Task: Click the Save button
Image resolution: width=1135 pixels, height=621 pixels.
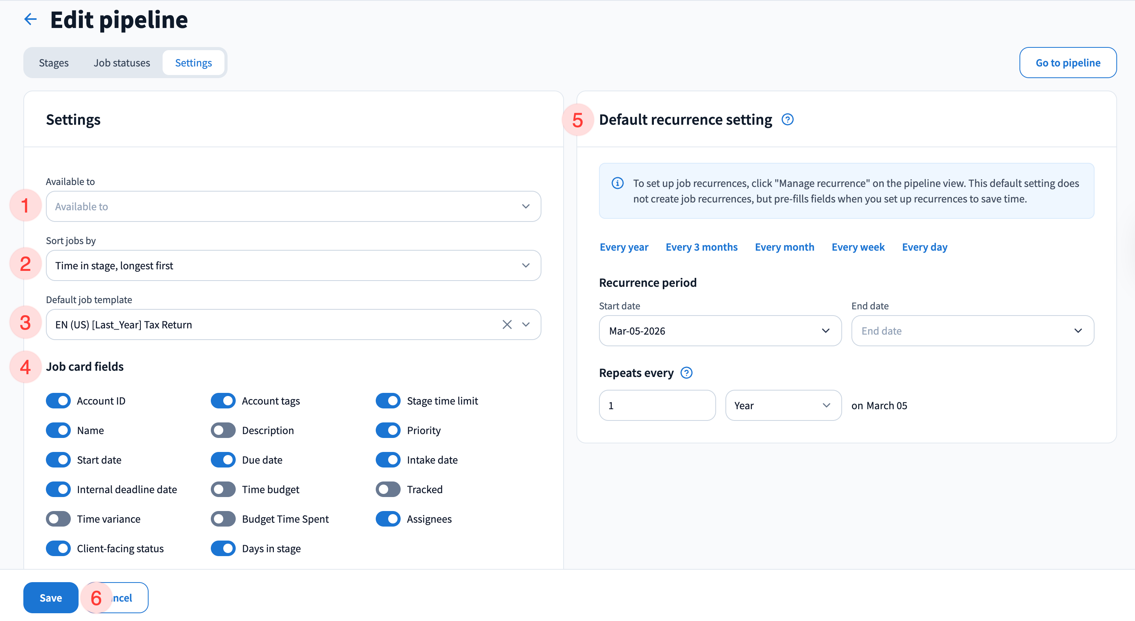Action: coord(51,597)
